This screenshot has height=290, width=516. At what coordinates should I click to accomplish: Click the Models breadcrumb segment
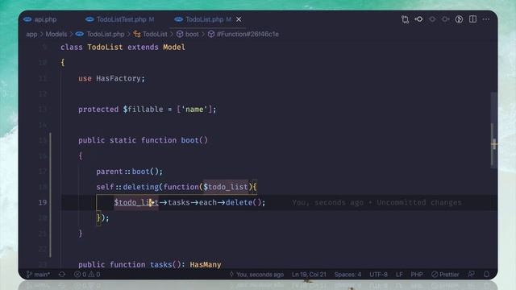56,34
